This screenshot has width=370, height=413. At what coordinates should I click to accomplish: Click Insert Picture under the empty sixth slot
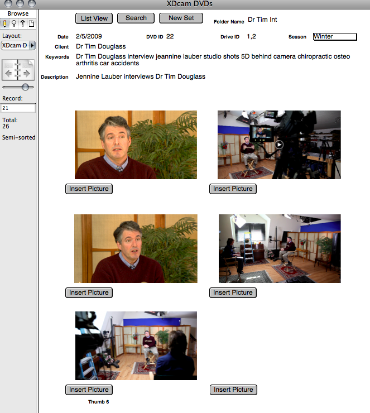coord(233,390)
